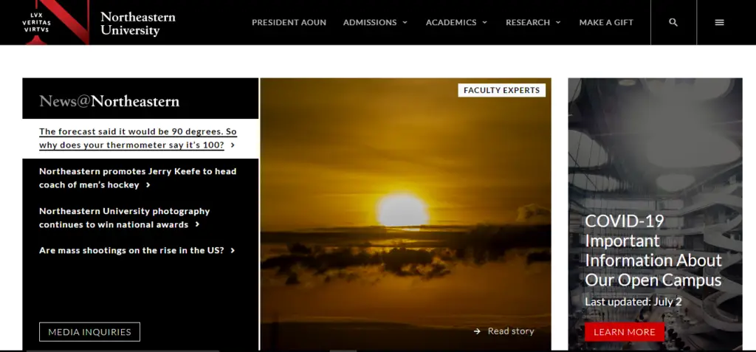Open Jerry Keefe head coach story
756x352 pixels.
click(x=138, y=178)
